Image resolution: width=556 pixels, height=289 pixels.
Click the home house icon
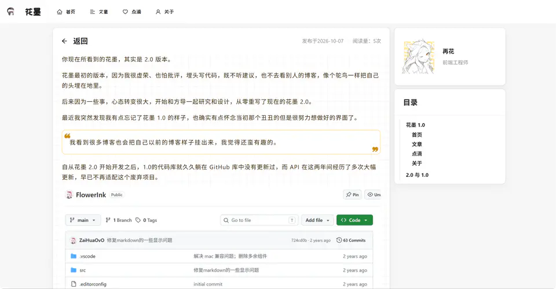click(x=60, y=12)
